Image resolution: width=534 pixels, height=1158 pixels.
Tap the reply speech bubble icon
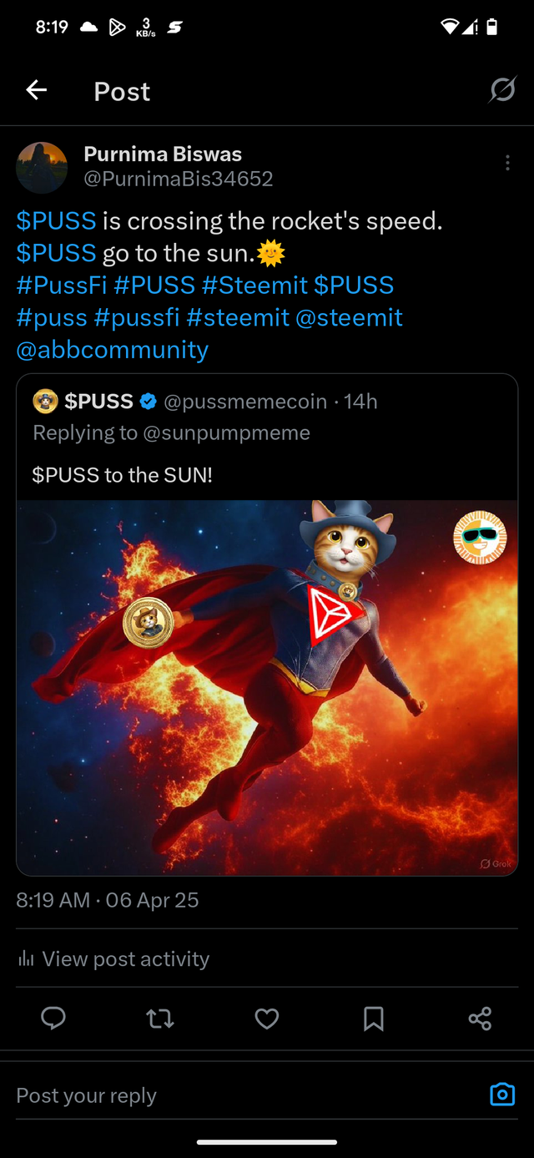pos(53,1018)
